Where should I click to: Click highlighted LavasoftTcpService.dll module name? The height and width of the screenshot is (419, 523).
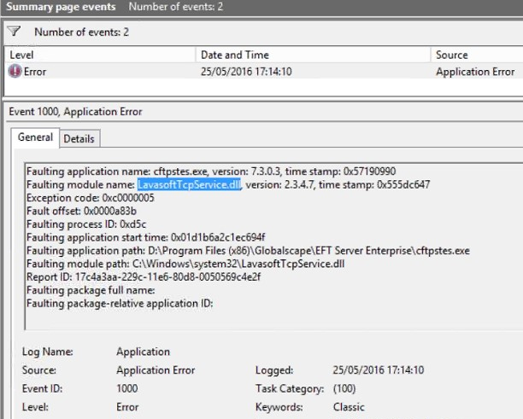click(x=189, y=184)
